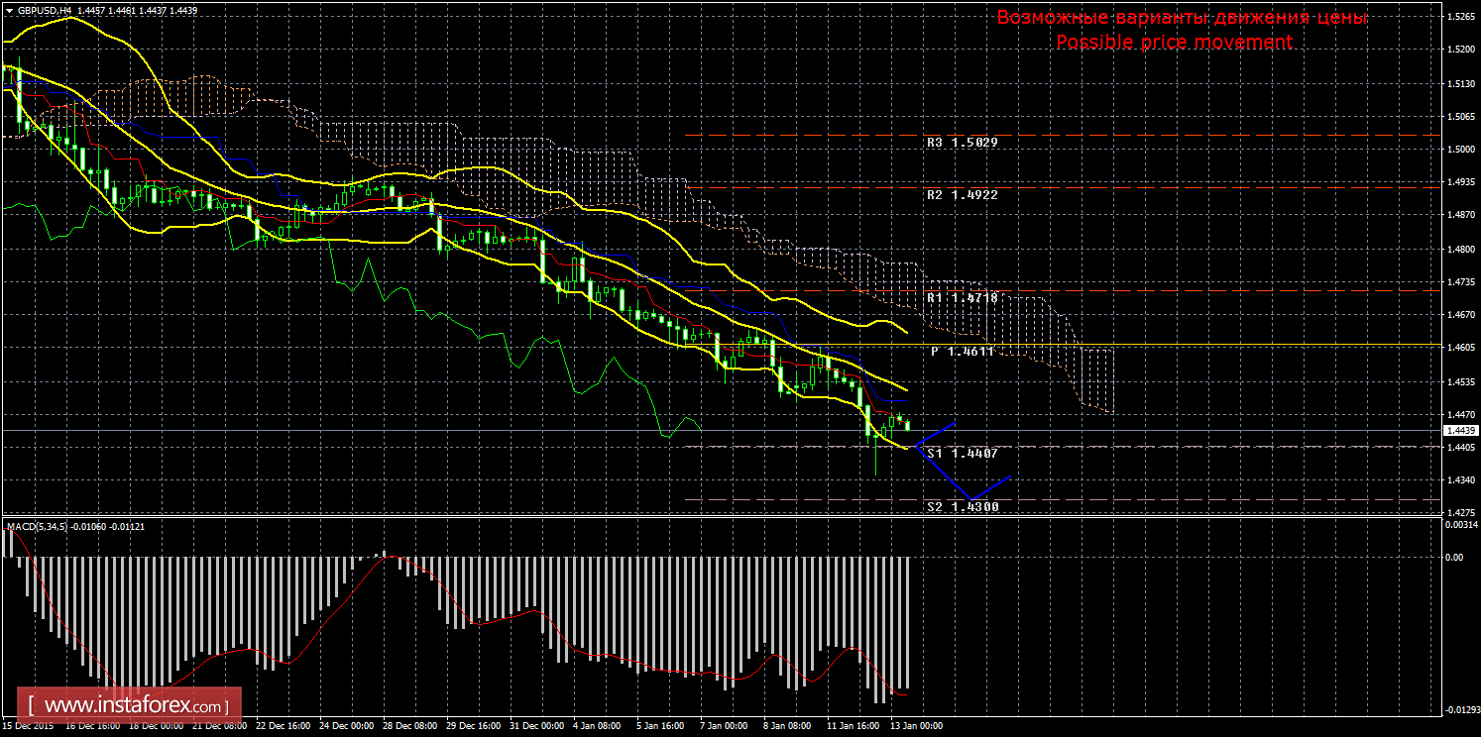Select the R3 1.5029 resistance level label
Screen dimensions: 1481x737
pyautogui.click(x=962, y=143)
